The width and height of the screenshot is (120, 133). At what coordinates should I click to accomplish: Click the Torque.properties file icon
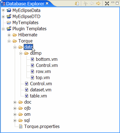[x=21, y=126]
